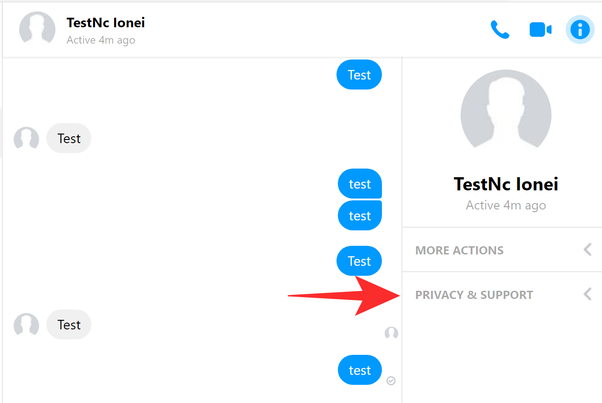
Task: Select the first gray Test message bubble
Action: (x=69, y=139)
